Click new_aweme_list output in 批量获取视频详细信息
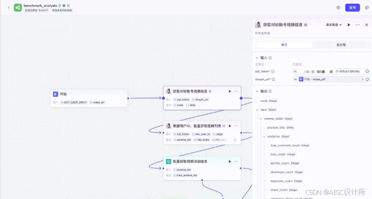This screenshot has width=372, height=199. [x=185, y=175]
